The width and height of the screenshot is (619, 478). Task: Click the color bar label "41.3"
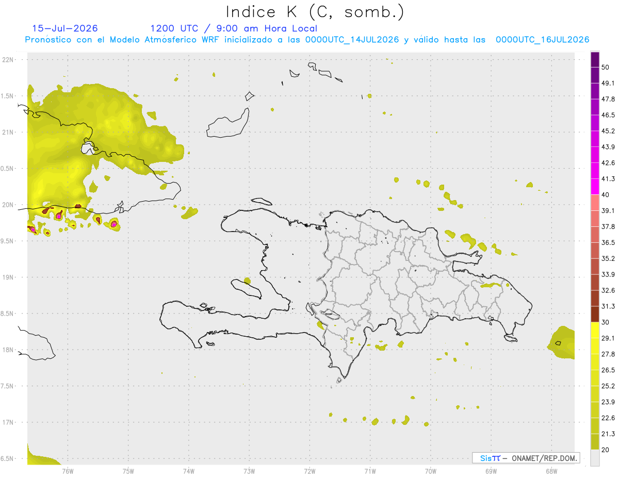pos(609,179)
